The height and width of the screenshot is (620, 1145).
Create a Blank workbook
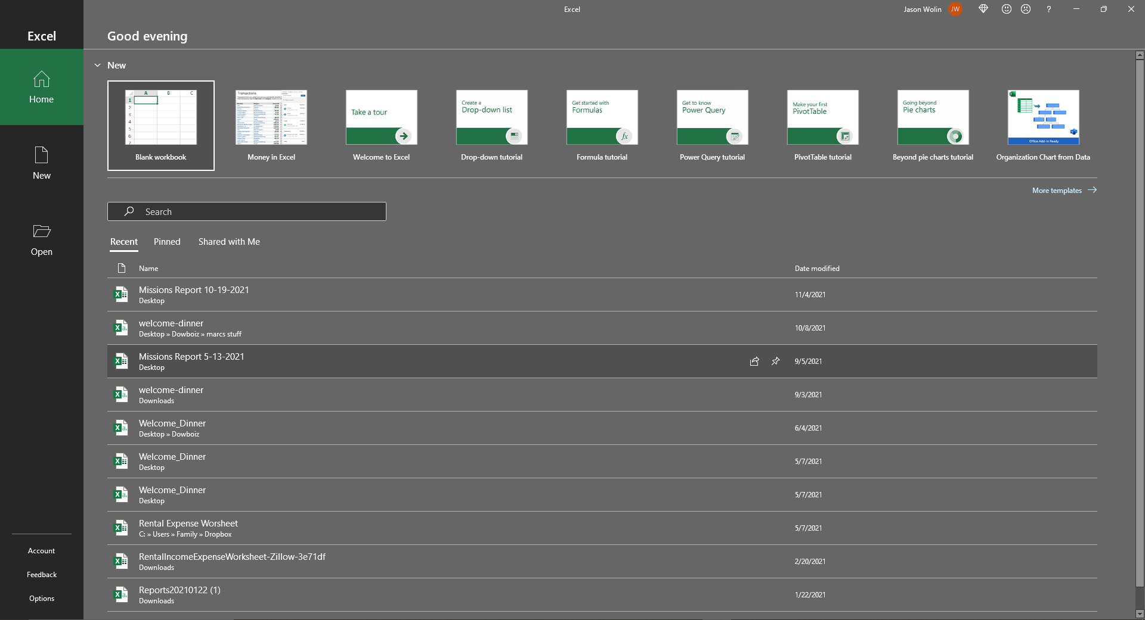coord(161,126)
